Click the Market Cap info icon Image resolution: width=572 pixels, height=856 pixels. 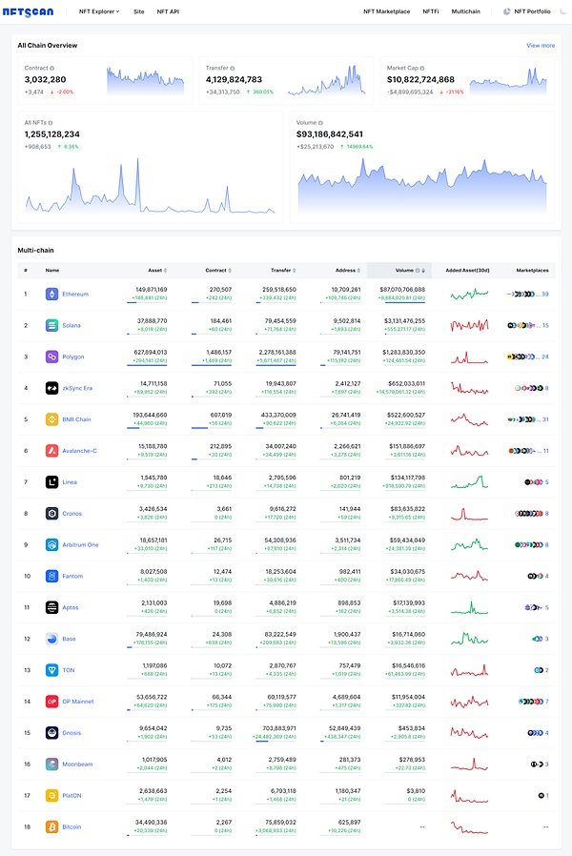(x=421, y=69)
